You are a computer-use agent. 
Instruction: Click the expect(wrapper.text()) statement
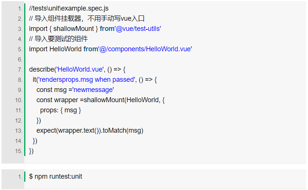(x=69, y=130)
